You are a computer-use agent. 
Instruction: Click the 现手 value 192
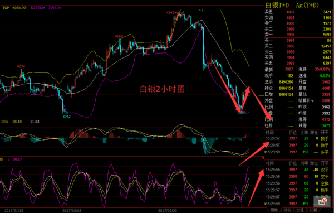coord(290,76)
